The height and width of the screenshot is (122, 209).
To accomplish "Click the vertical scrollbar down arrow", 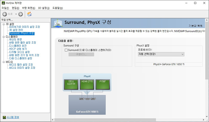I will [x=207, y=117].
